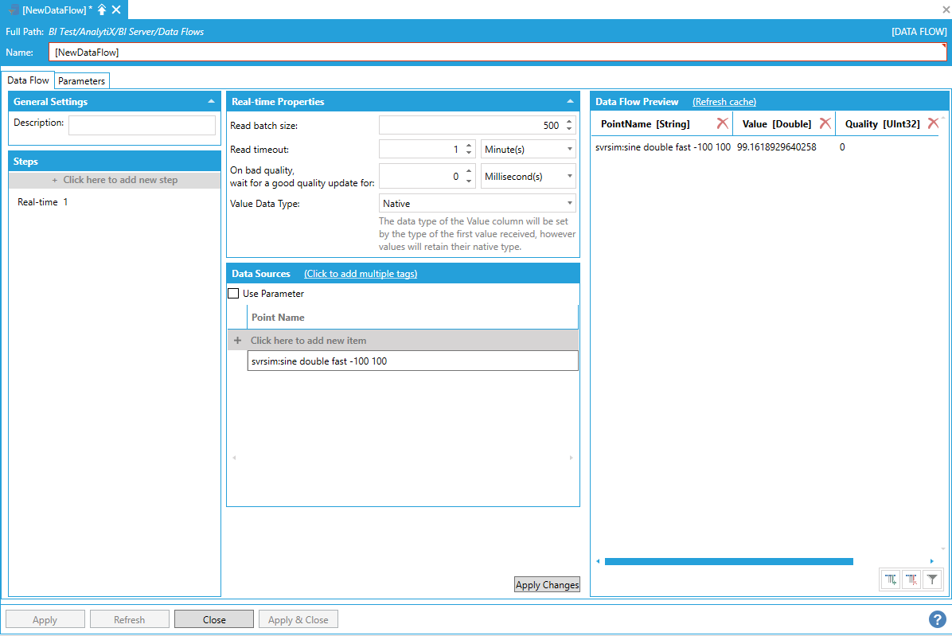
Task: Enable the Use Parameter checkbox
Action: [x=233, y=294]
